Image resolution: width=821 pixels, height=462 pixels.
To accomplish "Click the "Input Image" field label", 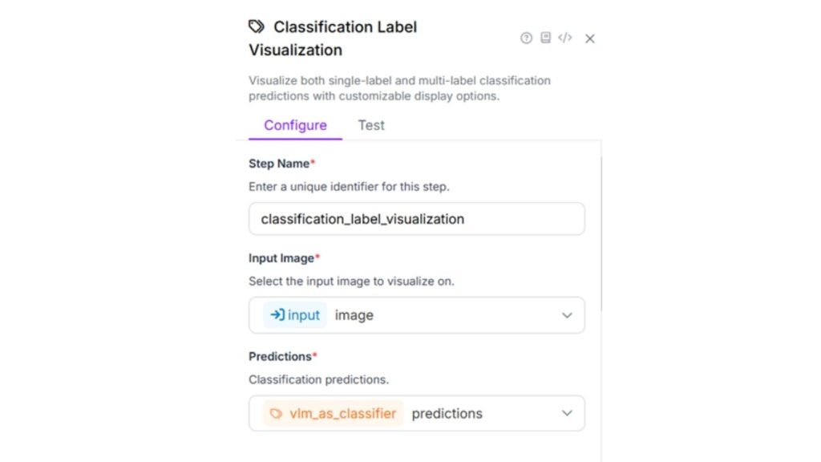I will click(281, 258).
